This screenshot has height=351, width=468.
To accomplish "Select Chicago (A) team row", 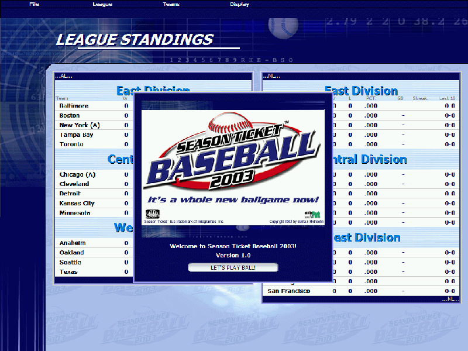I will point(94,174).
